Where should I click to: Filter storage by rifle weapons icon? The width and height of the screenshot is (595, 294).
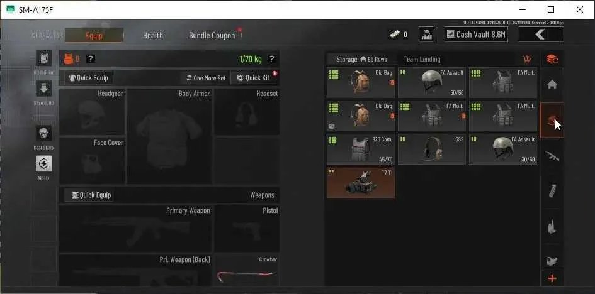click(552, 155)
